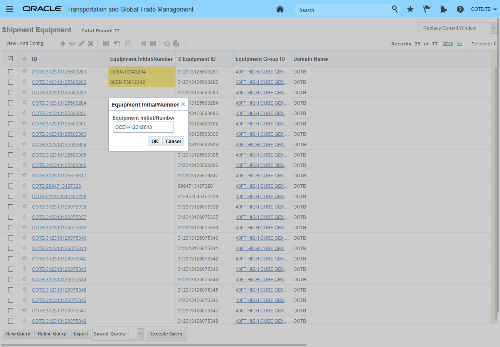Star the OOTB.312313125603281 row

[x=24, y=72]
